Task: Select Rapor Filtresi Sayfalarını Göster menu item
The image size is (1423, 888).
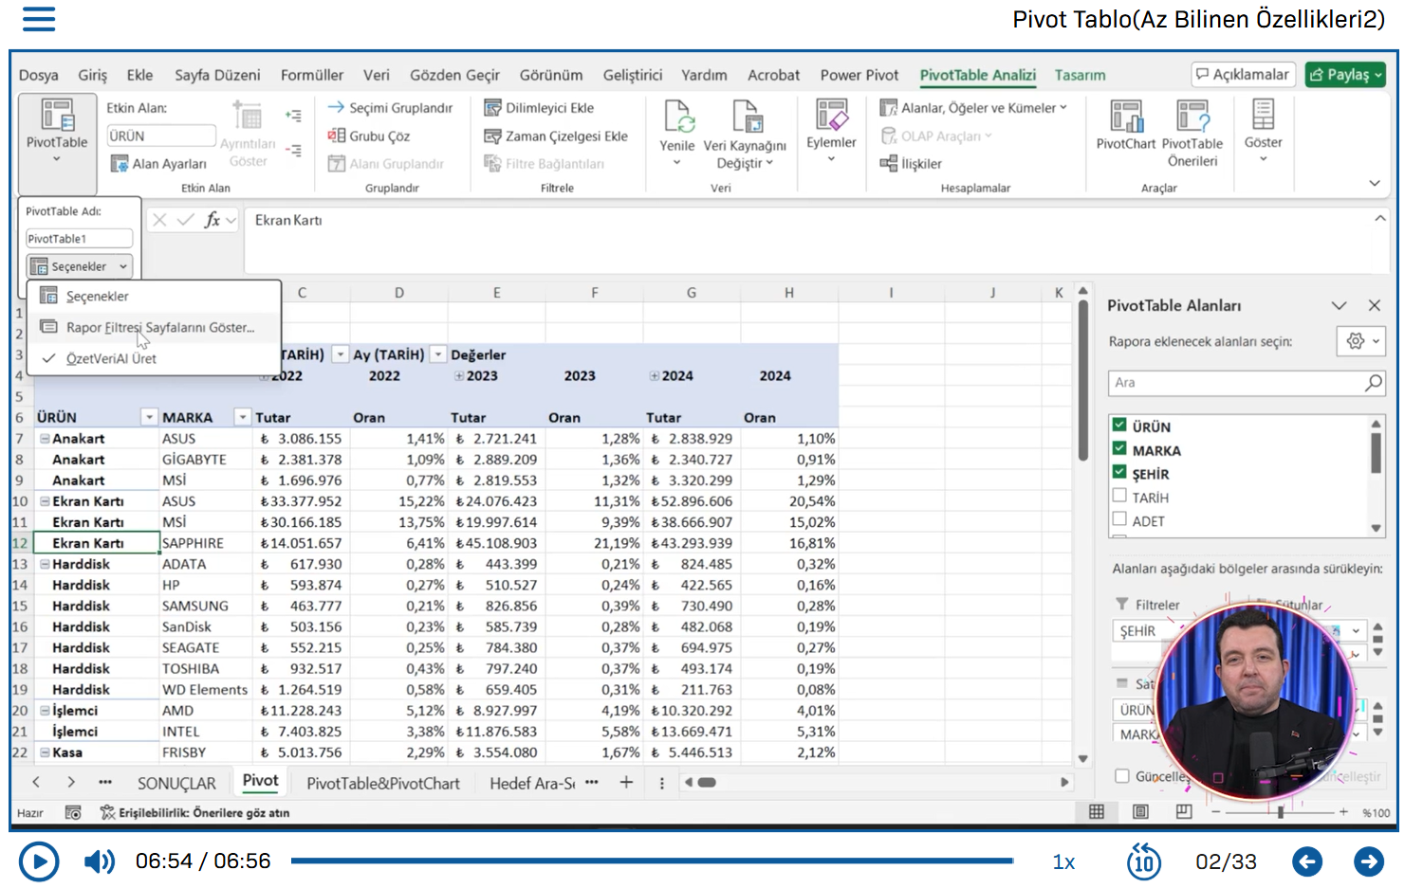Action: 159,328
